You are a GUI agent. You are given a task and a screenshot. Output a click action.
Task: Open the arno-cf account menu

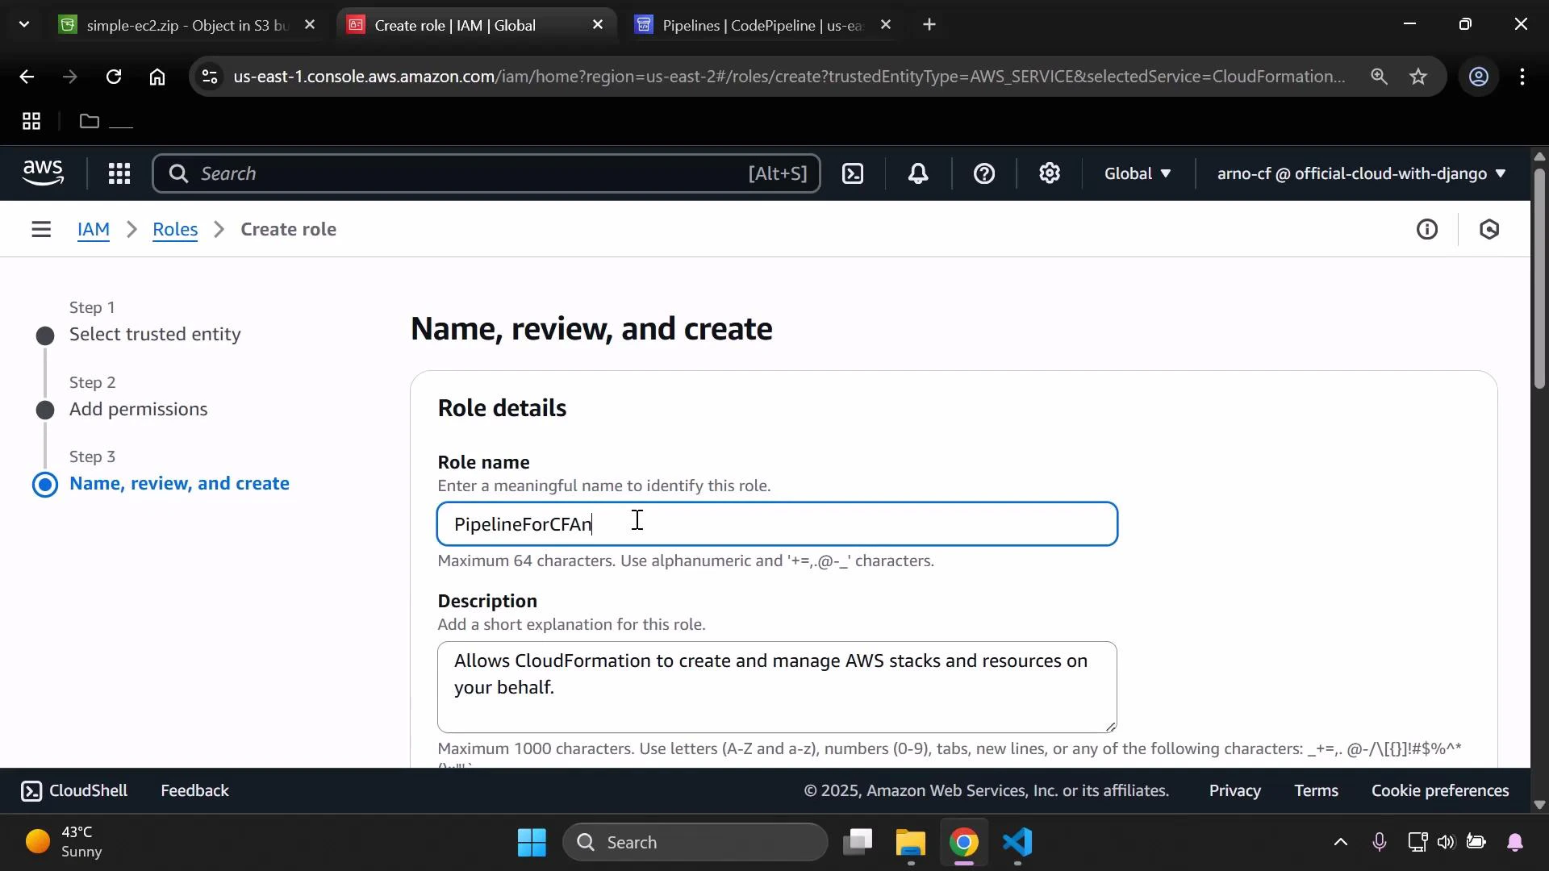click(x=1358, y=173)
